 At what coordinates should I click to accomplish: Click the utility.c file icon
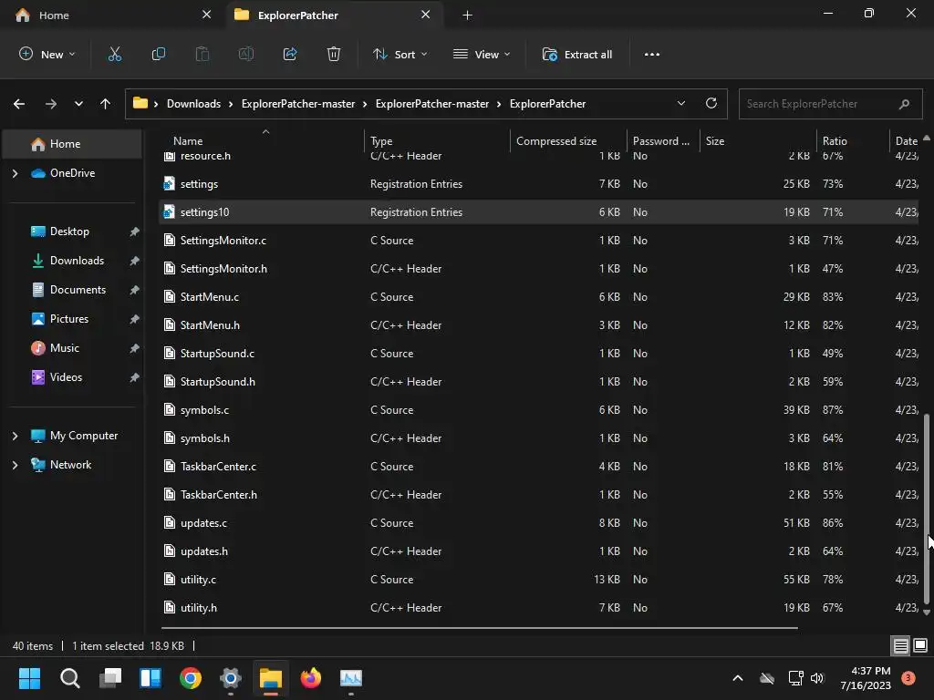[169, 579]
